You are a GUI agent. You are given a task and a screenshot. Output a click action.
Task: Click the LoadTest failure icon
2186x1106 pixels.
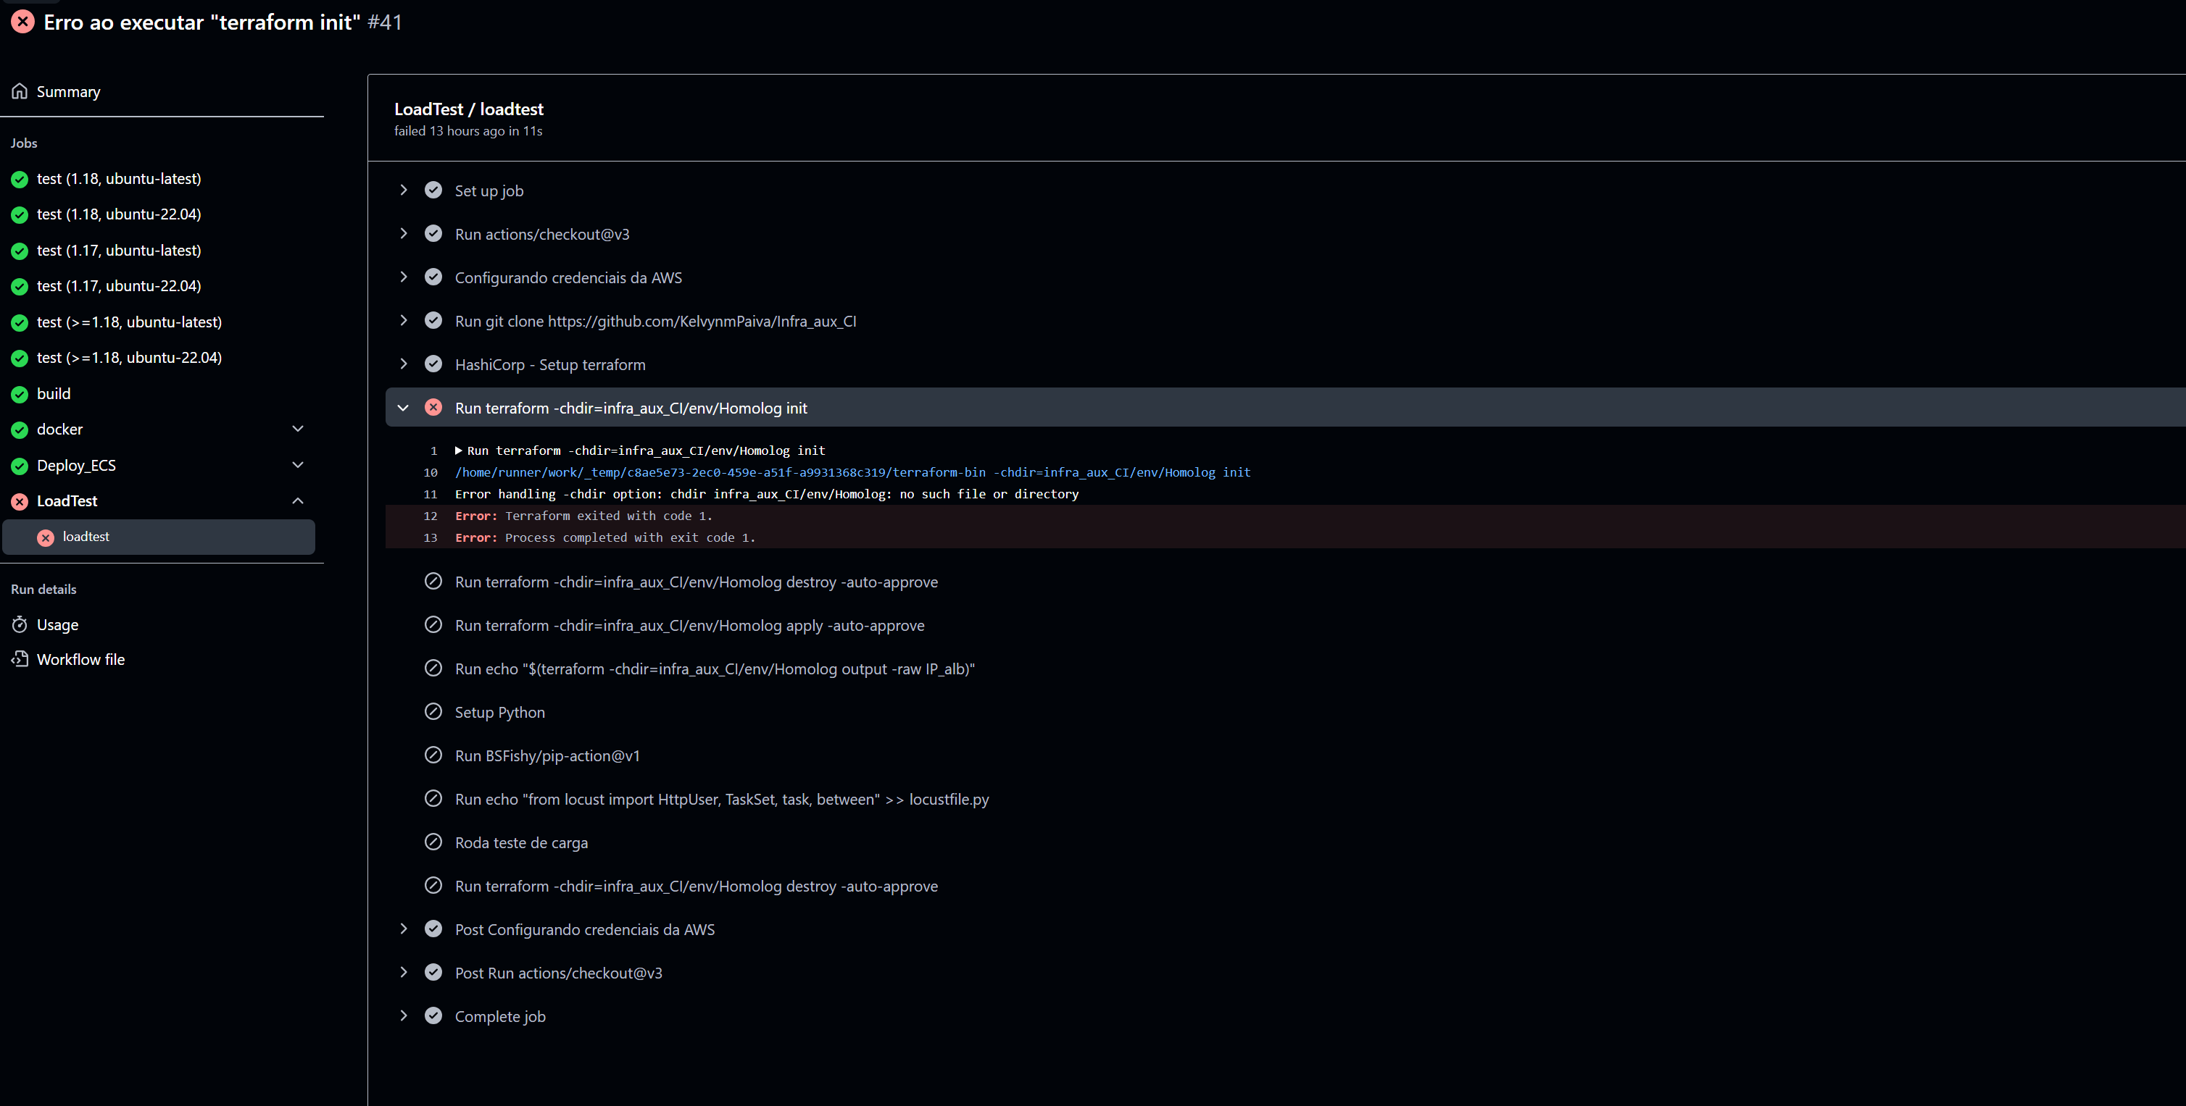click(x=21, y=499)
